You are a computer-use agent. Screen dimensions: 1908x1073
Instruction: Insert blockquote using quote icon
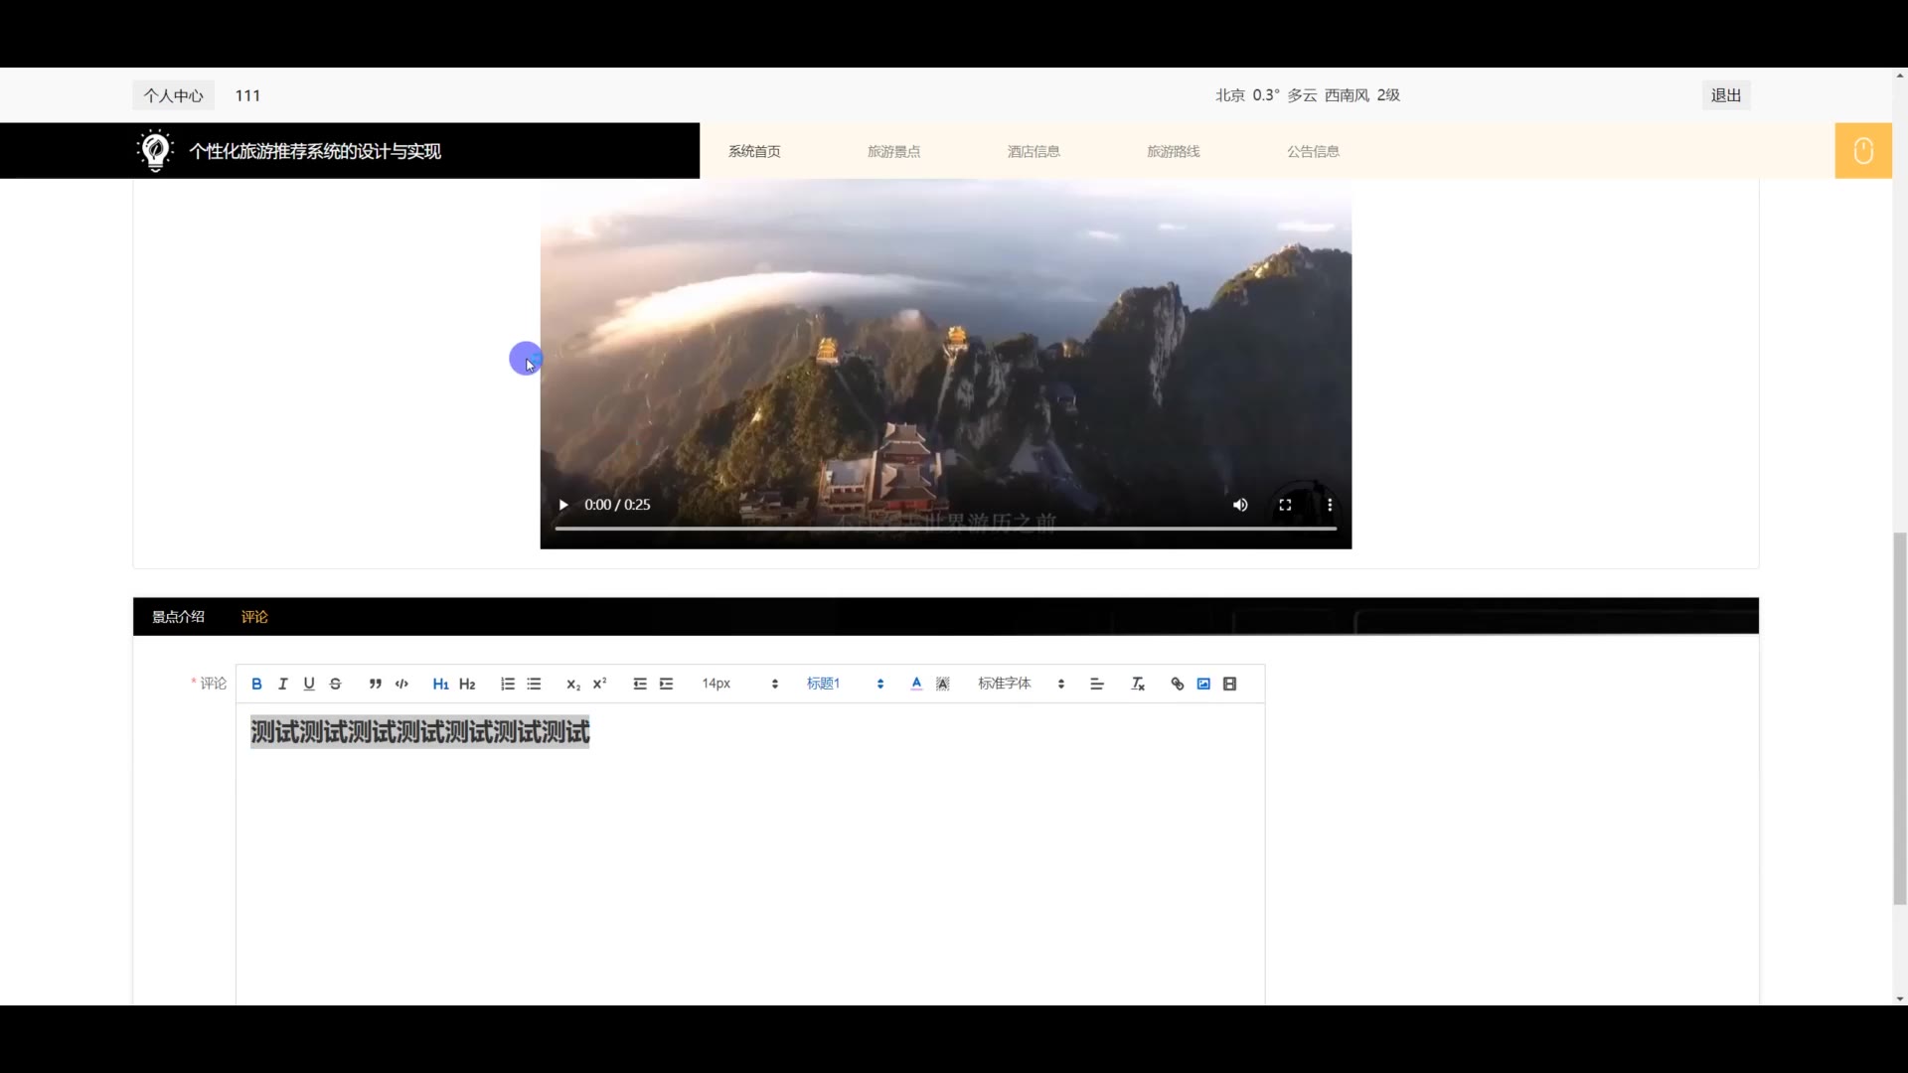tap(375, 684)
